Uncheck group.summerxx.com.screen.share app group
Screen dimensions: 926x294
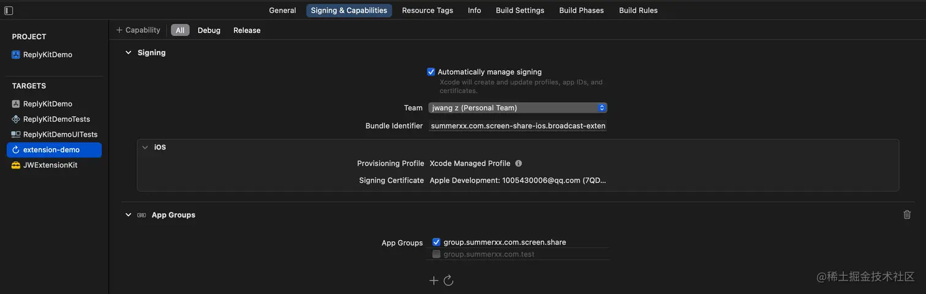(x=436, y=242)
